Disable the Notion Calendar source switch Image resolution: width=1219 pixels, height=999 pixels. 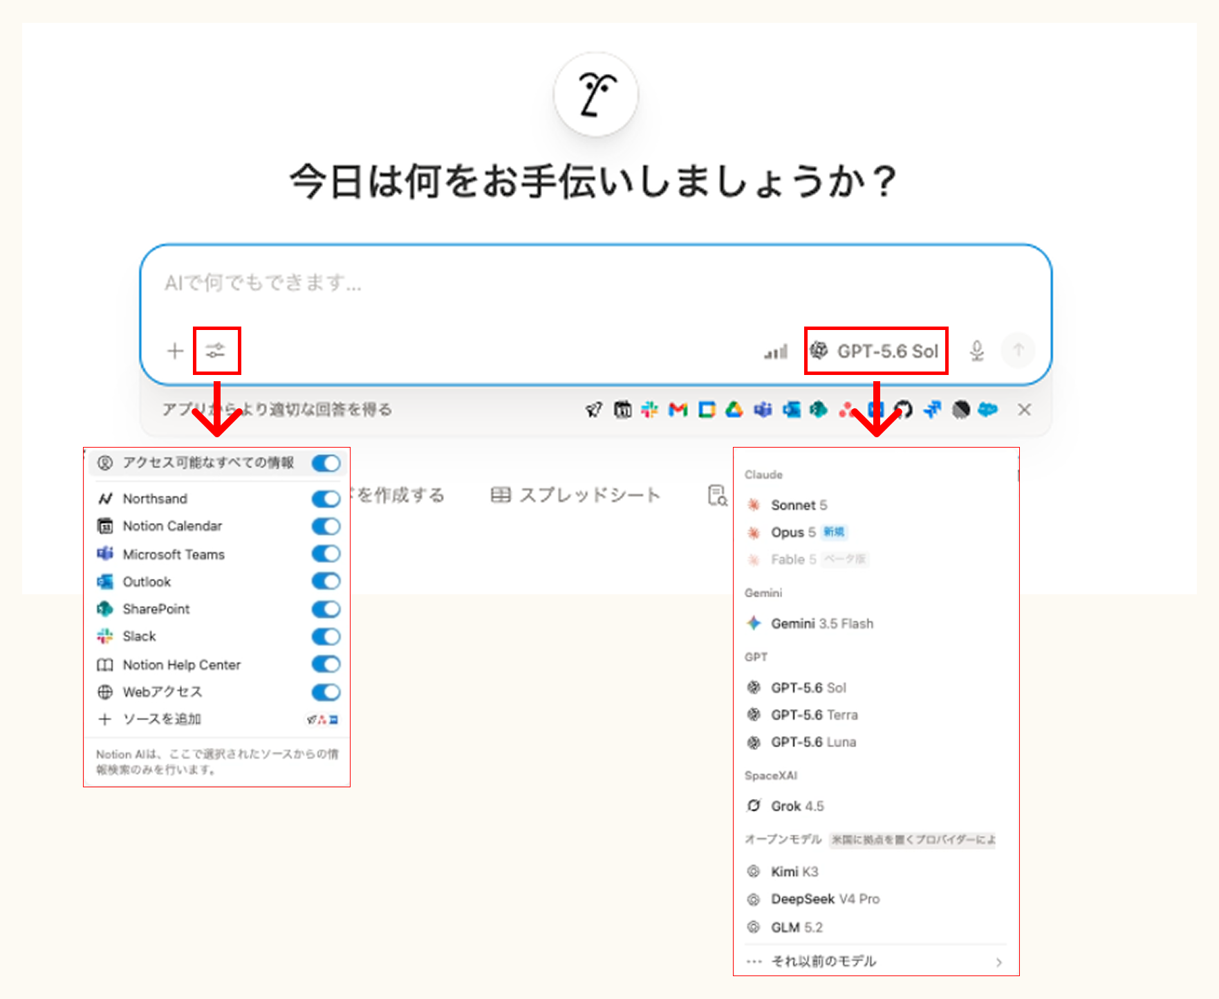[326, 526]
